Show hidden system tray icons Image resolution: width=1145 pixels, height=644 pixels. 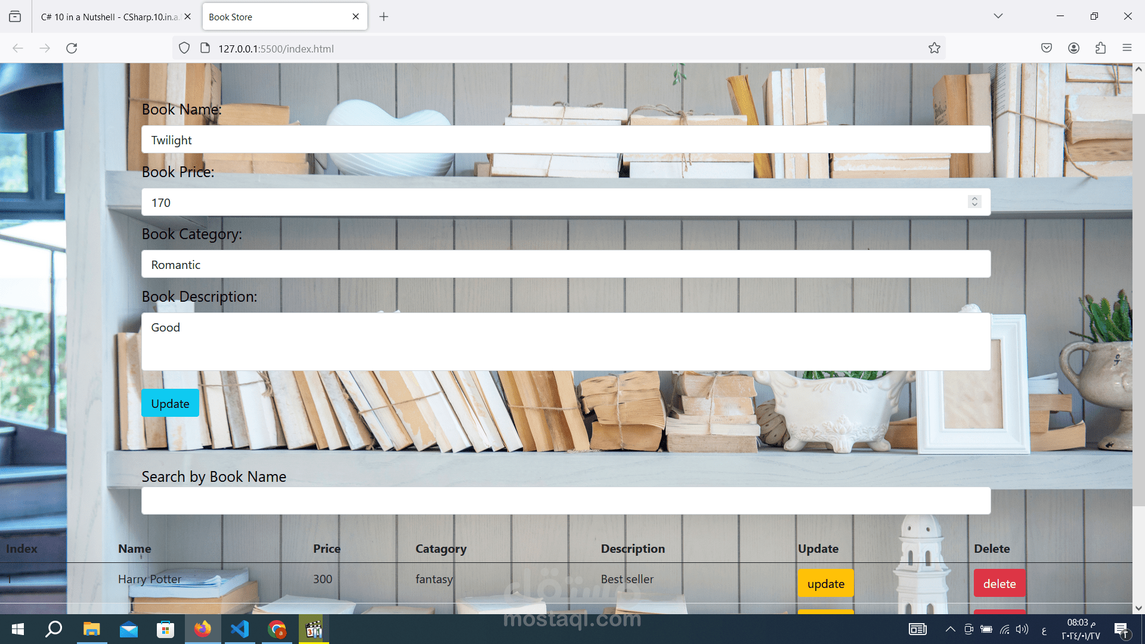point(950,629)
